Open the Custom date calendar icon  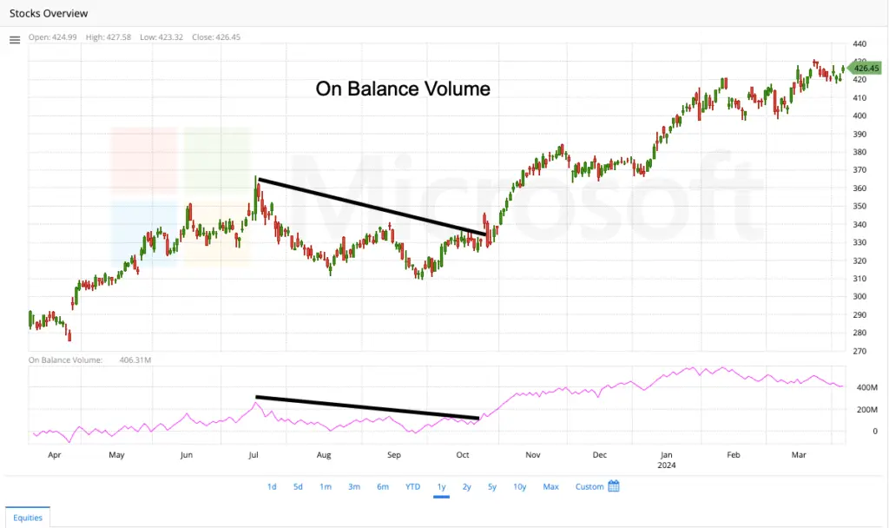click(x=614, y=486)
